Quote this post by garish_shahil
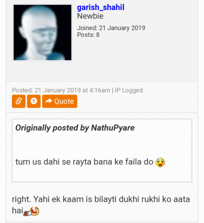 pos(60,102)
